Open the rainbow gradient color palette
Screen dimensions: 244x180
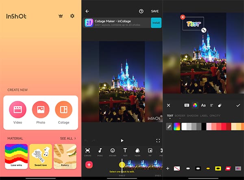tap(177, 126)
